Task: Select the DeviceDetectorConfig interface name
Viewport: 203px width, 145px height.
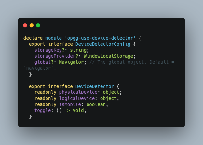Action: [x=103, y=44]
